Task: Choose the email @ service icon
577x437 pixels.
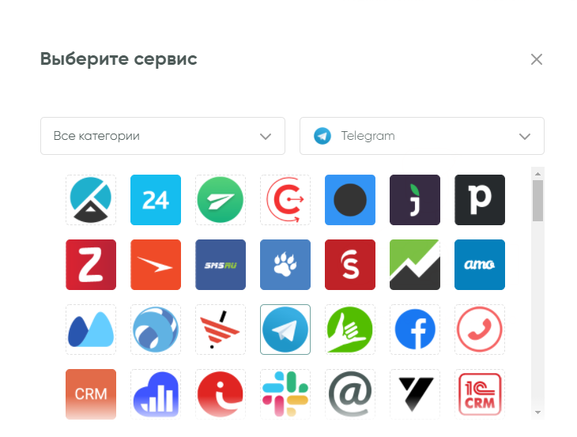Action: tap(350, 394)
